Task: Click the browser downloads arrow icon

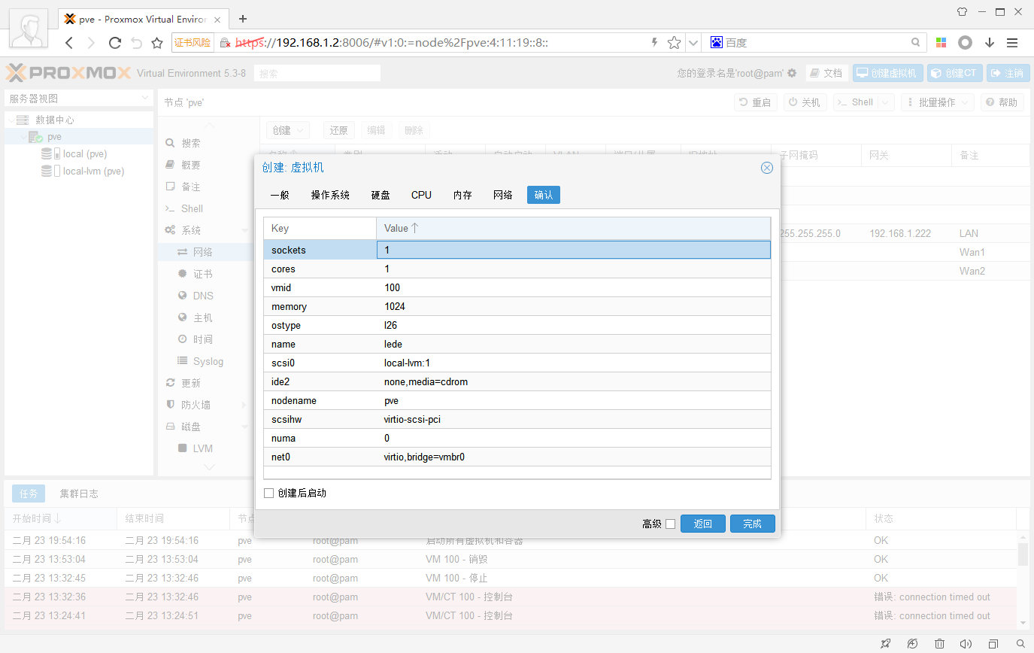Action: coord(990,43)
